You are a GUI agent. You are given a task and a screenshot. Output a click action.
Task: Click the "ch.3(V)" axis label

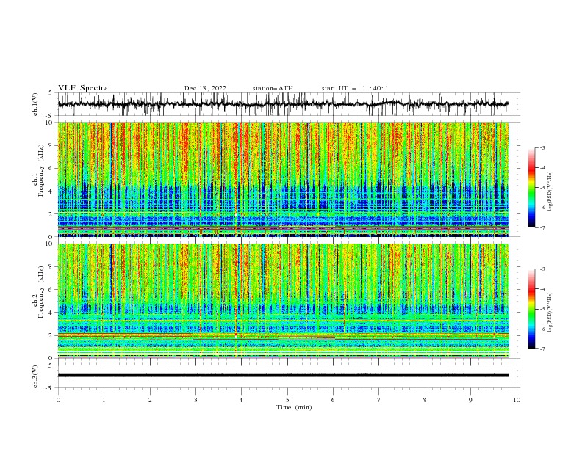[35, 376]
